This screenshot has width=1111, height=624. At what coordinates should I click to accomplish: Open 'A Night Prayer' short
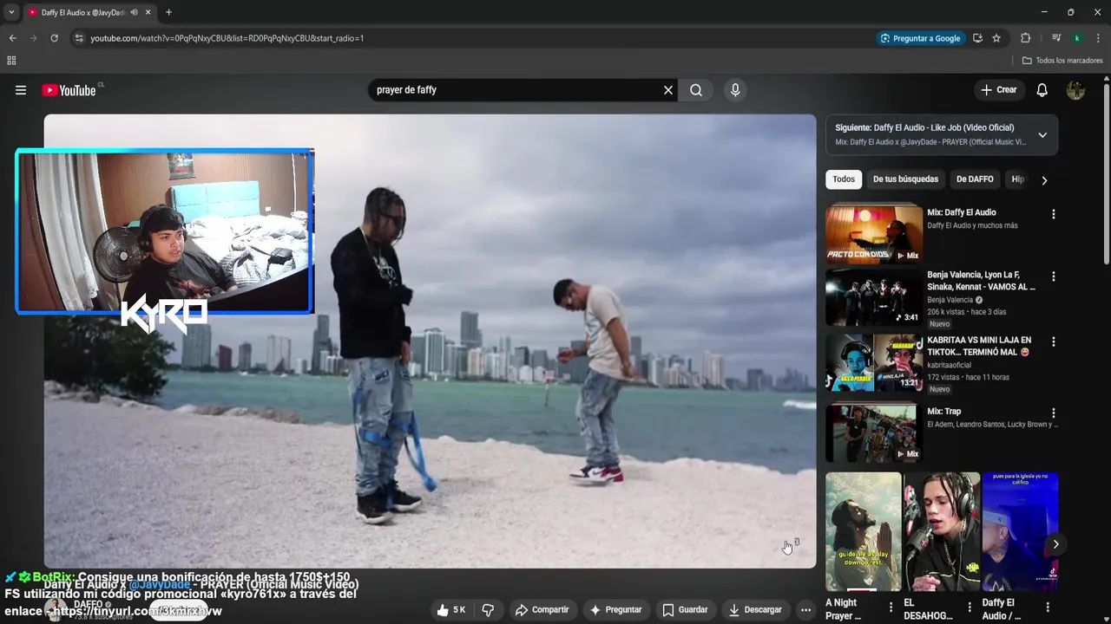(x=863, y=531)
